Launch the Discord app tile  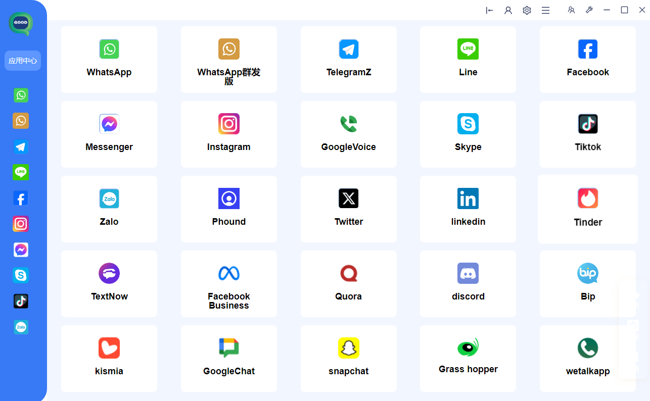click(x=468, y=283)
